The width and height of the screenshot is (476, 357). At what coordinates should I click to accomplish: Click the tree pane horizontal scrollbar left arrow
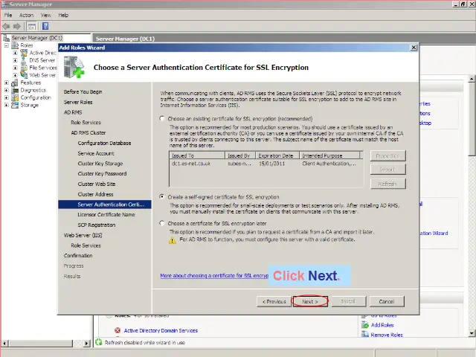[4, 344]
